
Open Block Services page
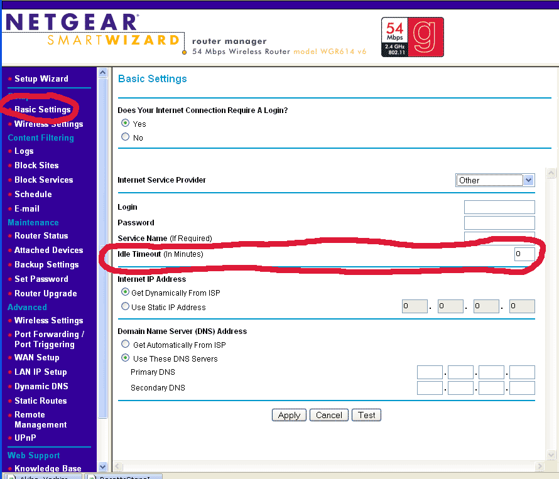pos(43,180)
